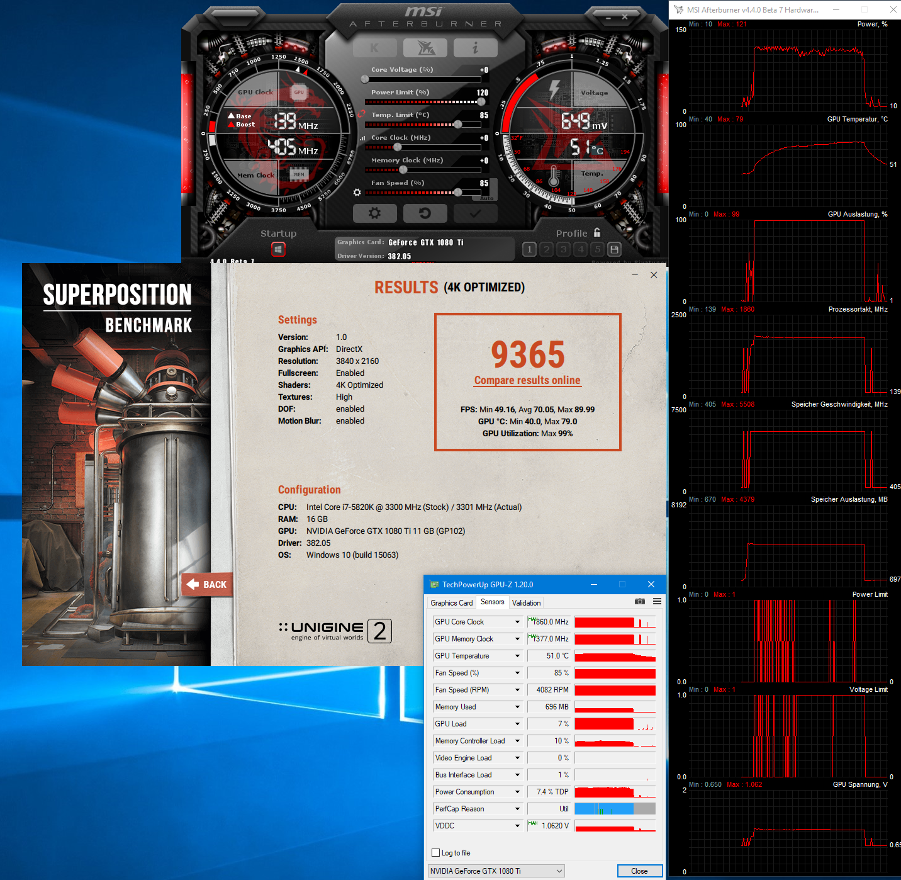The image size is (901, 880).
Task: Save profile with the floppy disk icon
Action: coord(615,250)
